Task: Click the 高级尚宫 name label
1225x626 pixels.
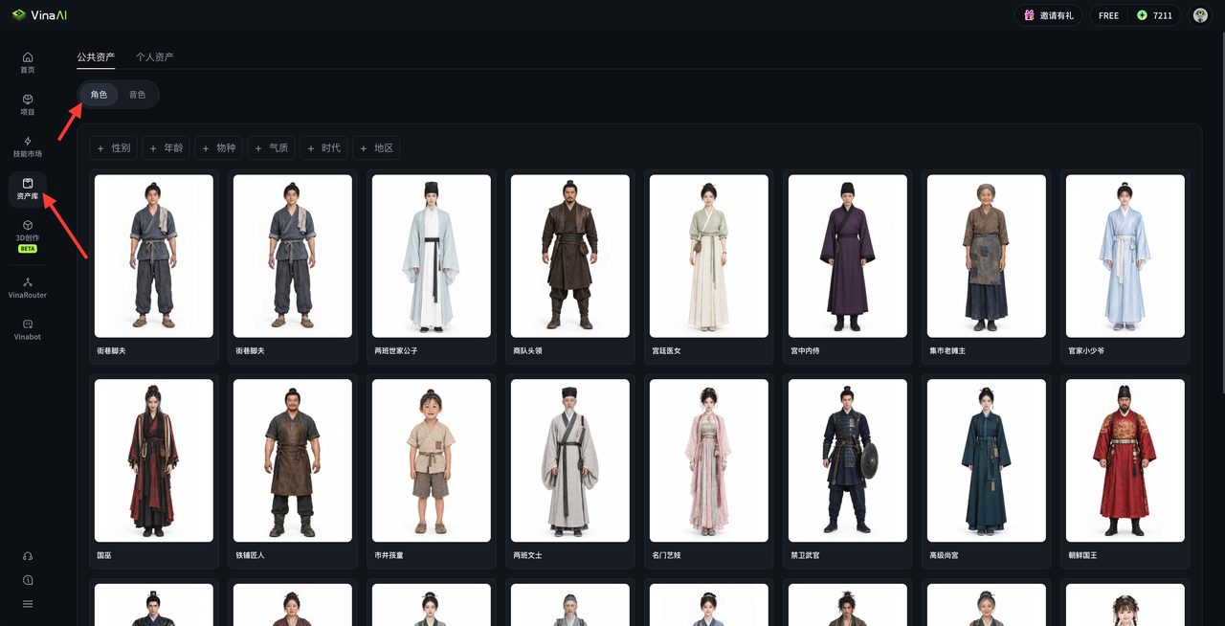Action: coord(945,555)
